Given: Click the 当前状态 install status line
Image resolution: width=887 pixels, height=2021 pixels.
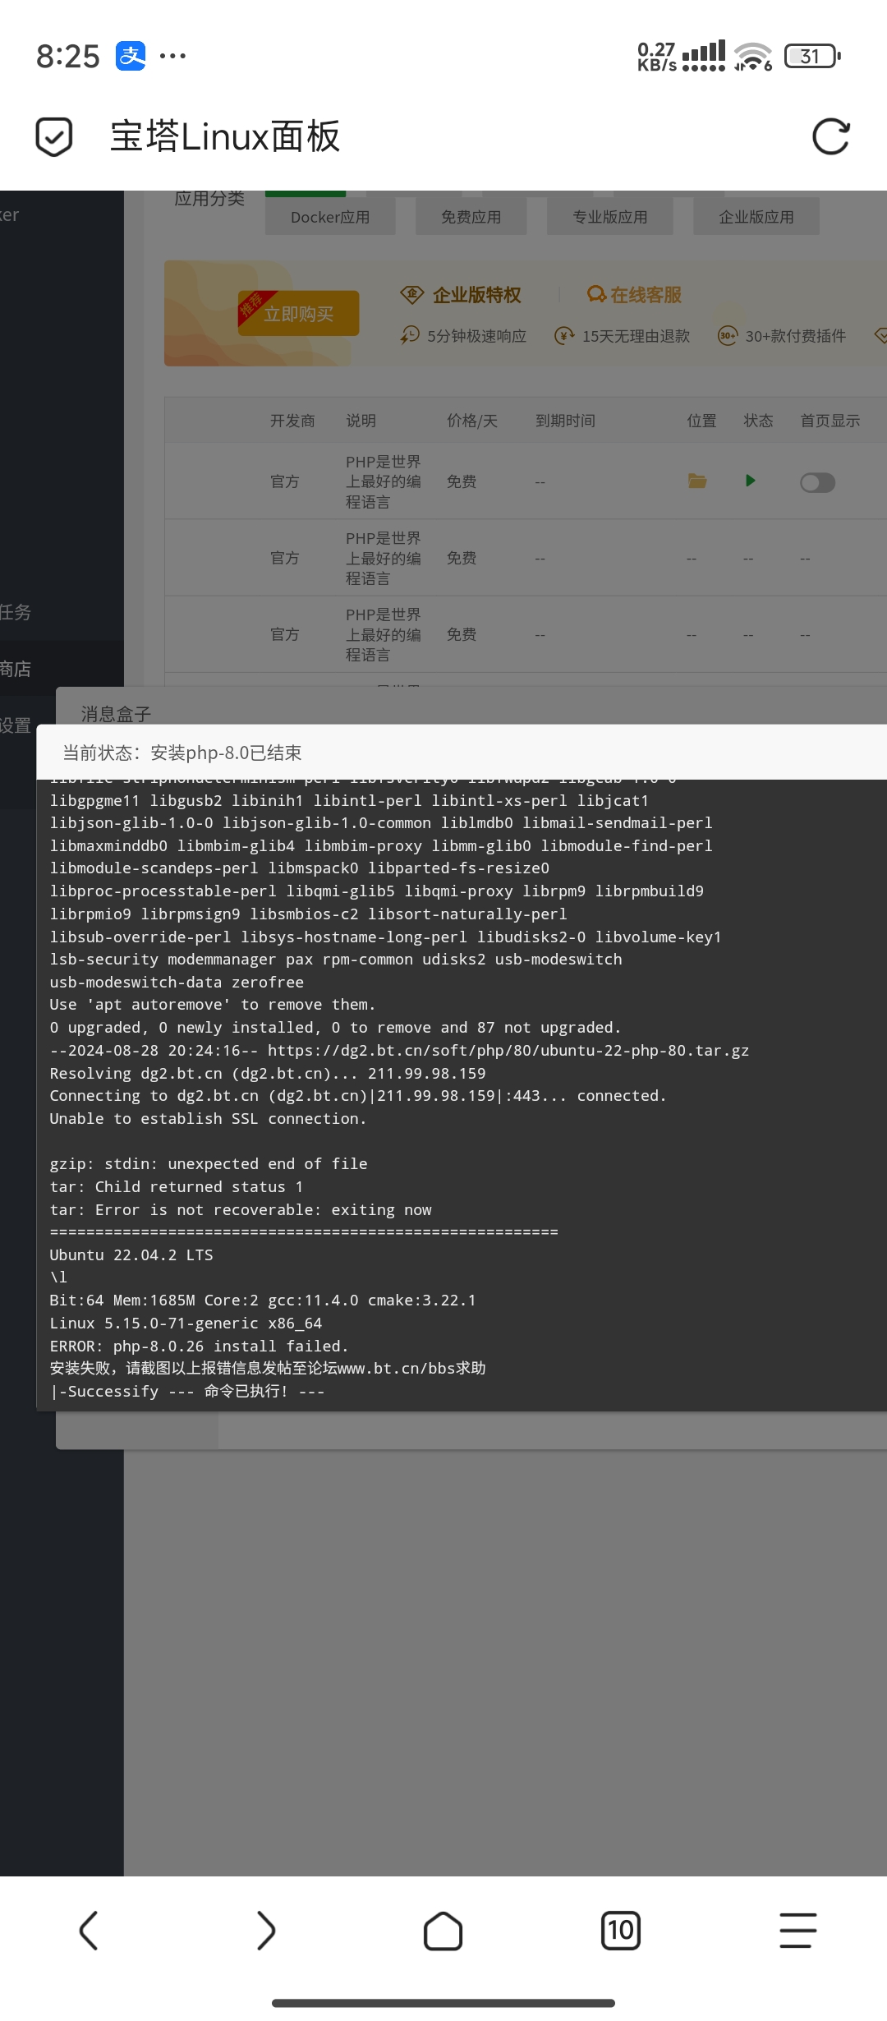Looking at the screenshot, I should coord(182,753).
